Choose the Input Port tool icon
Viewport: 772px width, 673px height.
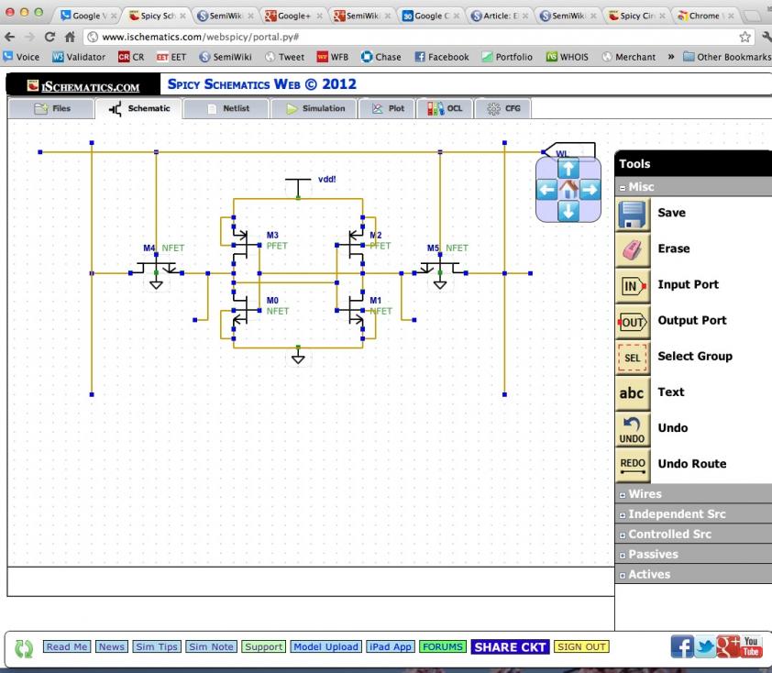tap(633, 286)
